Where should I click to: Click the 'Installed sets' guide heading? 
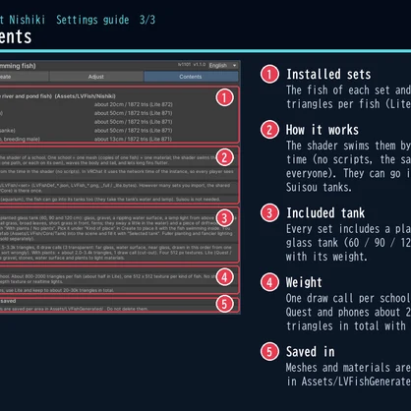(328, 74)
